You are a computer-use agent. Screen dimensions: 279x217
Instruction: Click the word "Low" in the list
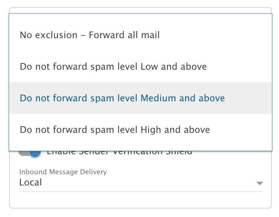(x=149, y=67)
